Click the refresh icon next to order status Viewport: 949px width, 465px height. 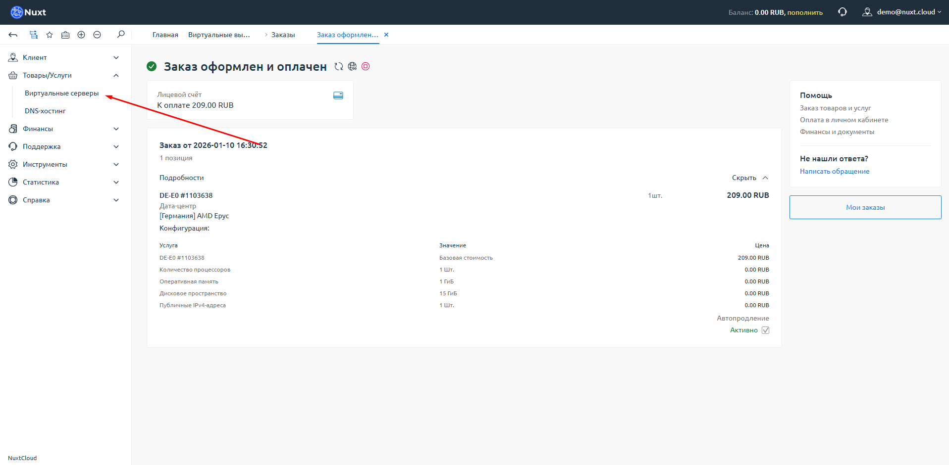[339, 66]
